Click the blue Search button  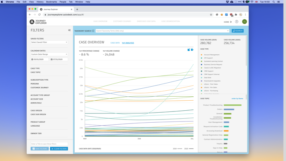(238, 31)
